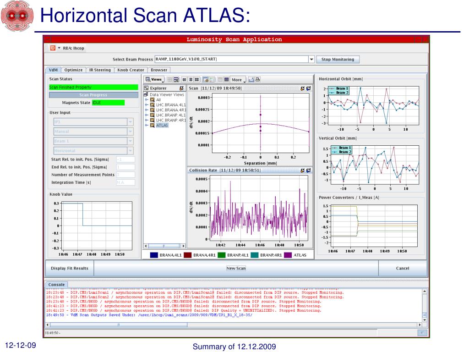This screenshot has width=469, height=352.
Task: Click the four-pane grid layout icon
Action: [170, 80]
